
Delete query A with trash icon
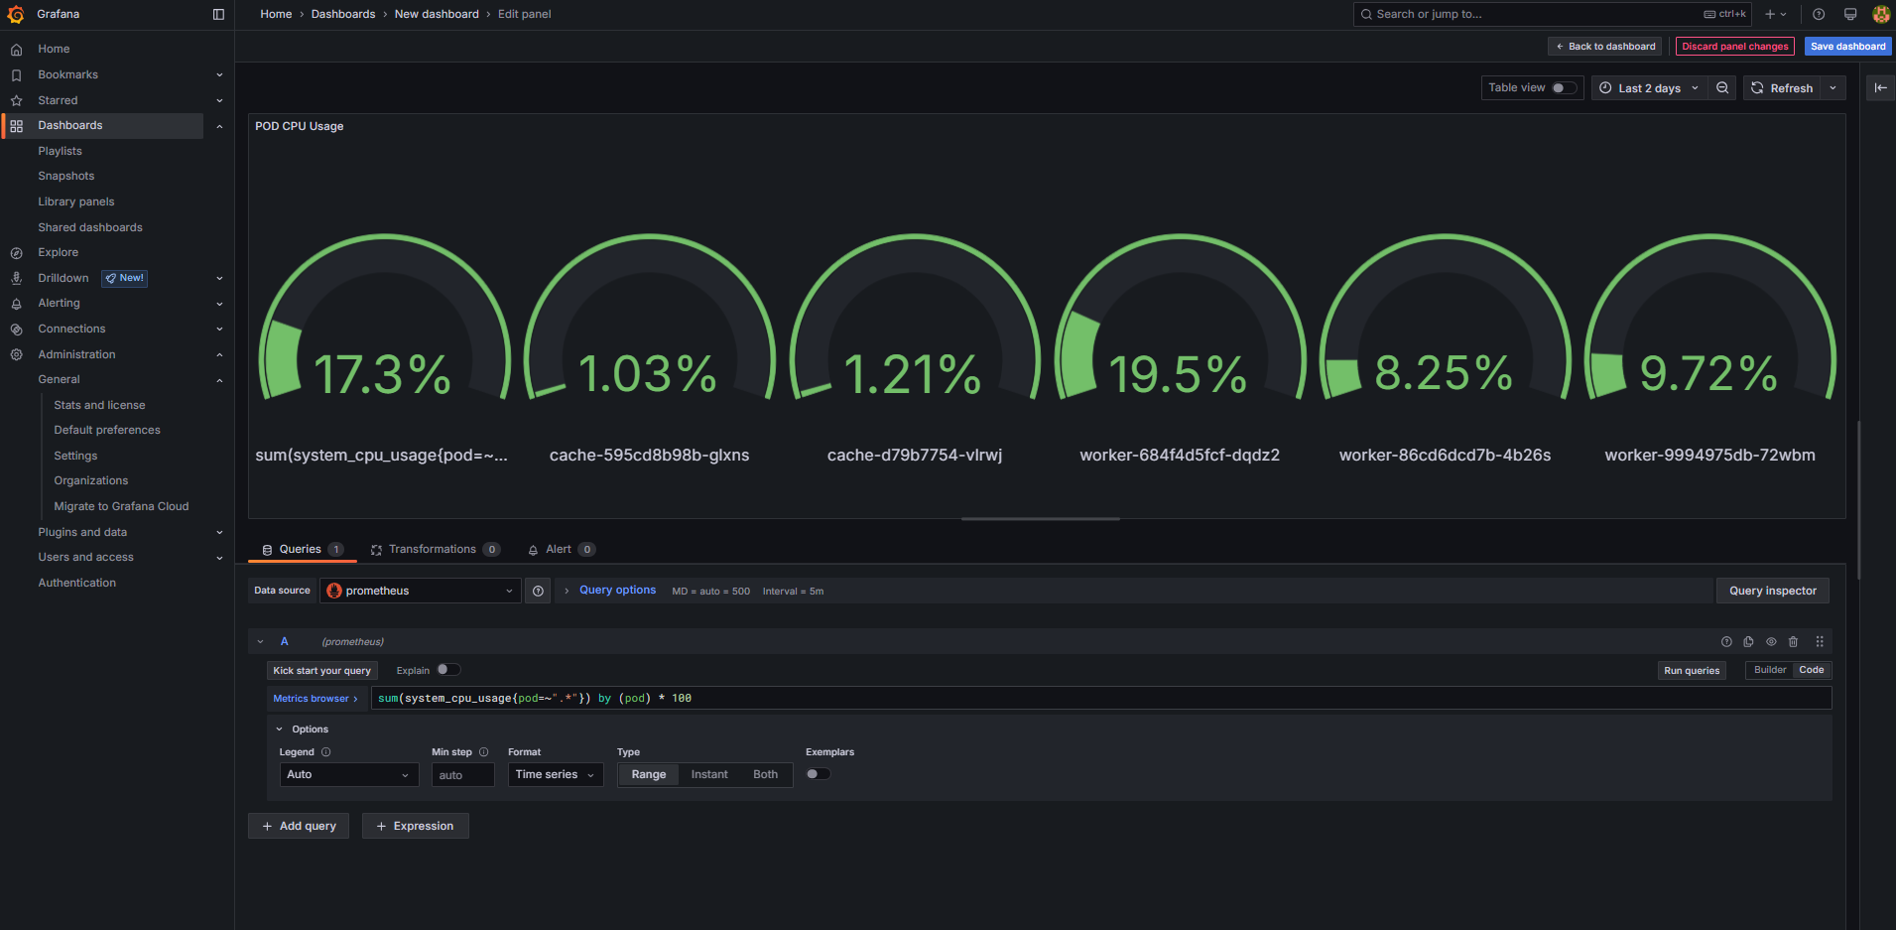1793,642
